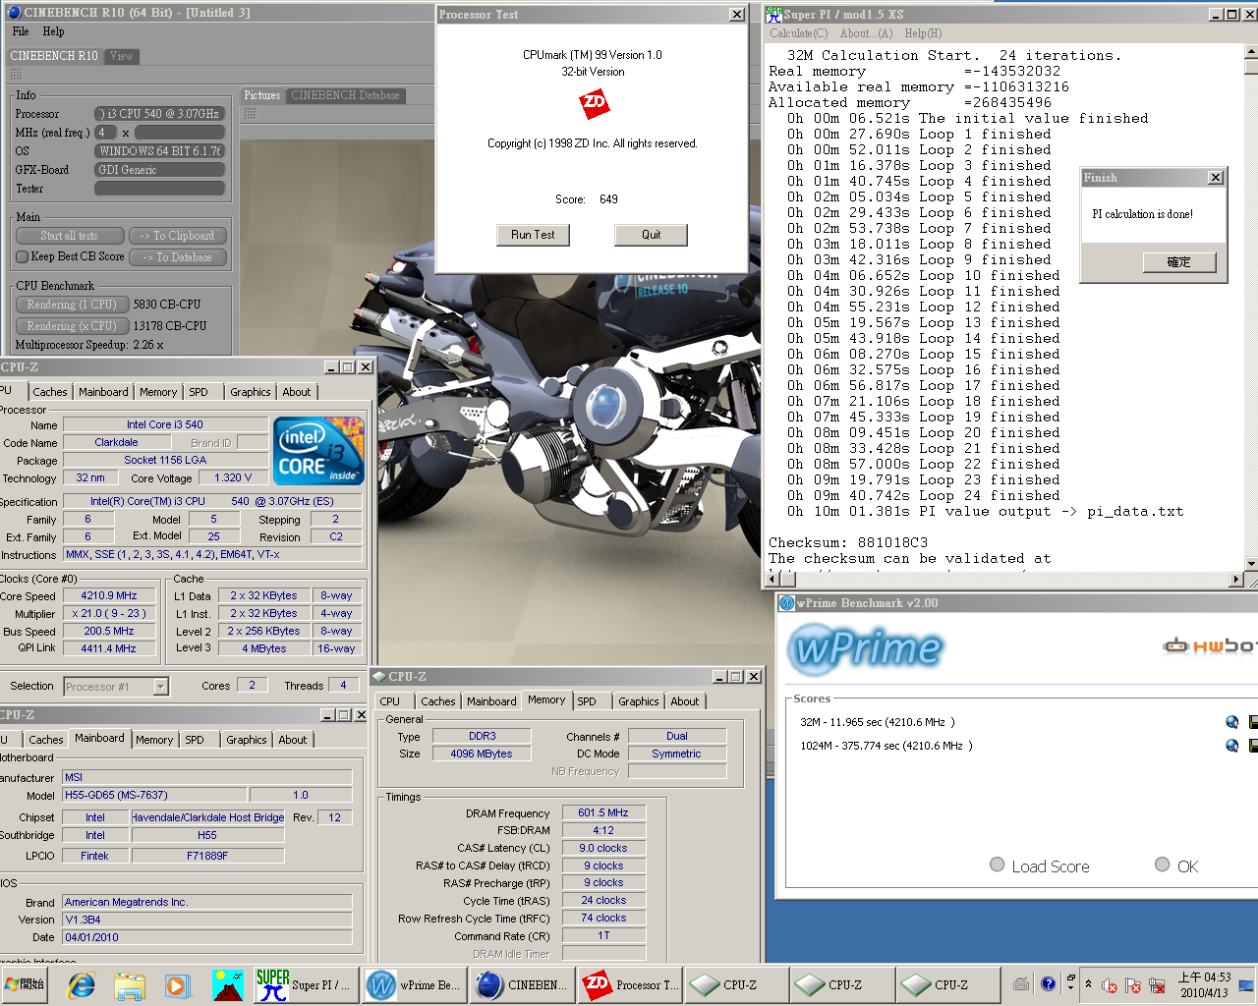This screenshot has height=1006, width=1258.
Task: Click the taskbar clock showing 04:53
Action: coord(1204,984)
